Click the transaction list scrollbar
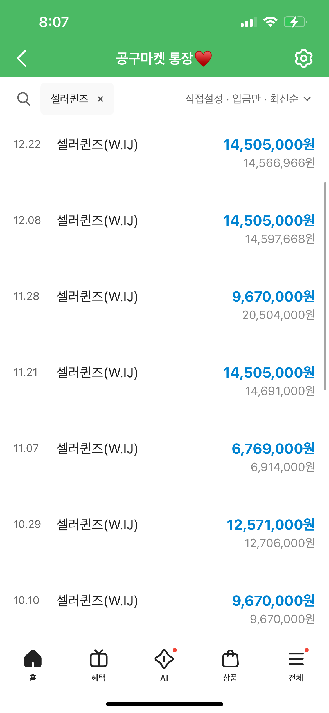Screen dimensions: 329x713 coord(325,286)
